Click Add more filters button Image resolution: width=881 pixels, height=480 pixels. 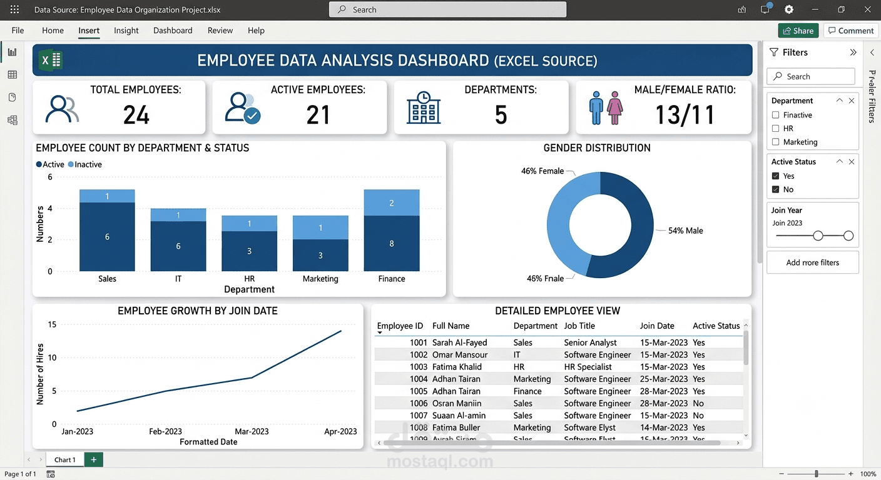[x=813, y=262]
